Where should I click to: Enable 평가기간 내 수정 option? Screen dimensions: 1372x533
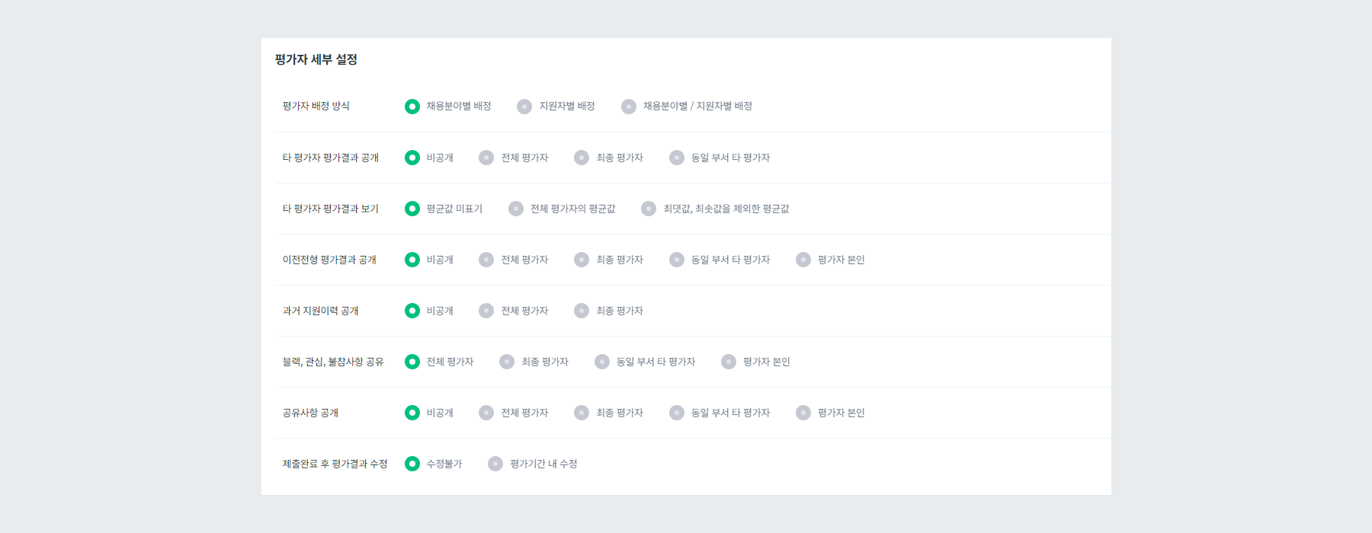(x=495, y=463)
